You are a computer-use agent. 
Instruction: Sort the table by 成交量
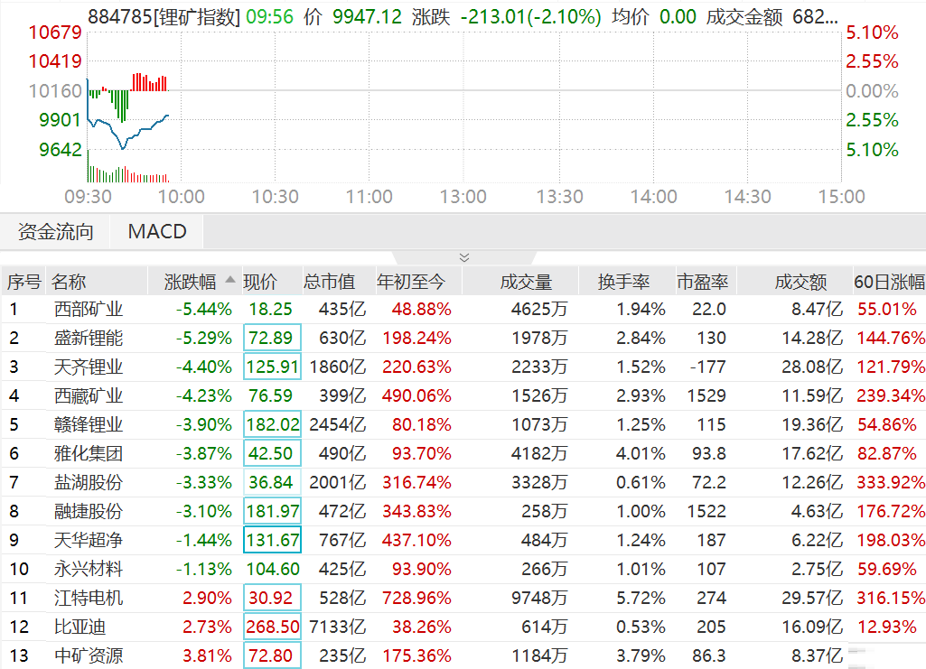(x=526, y=282)
